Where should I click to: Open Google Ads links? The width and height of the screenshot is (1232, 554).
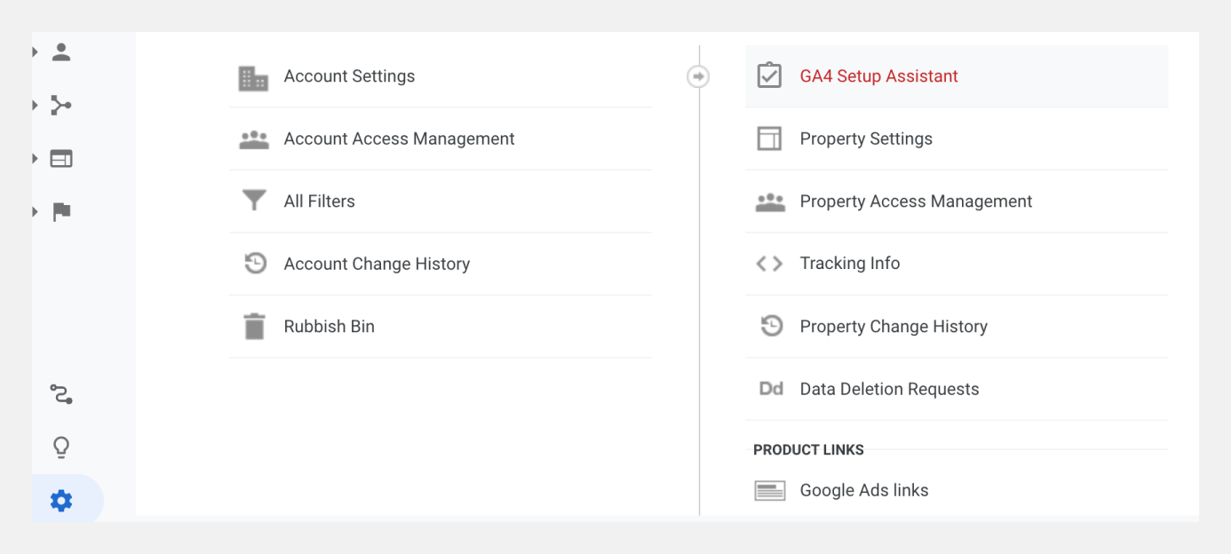(x=864, y=490)
